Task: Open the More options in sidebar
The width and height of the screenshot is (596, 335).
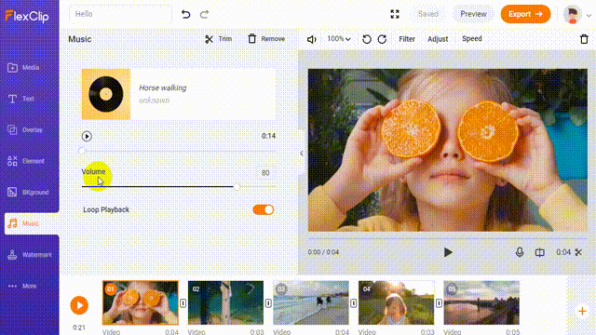Action: (x=22, y=286)
